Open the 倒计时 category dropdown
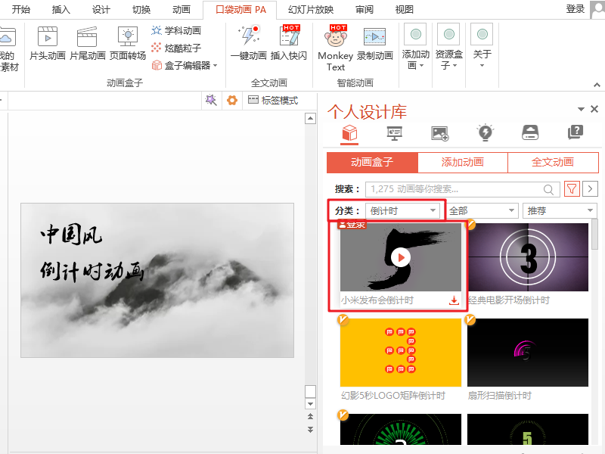605x454 pixels. click(x=402, y=211)
